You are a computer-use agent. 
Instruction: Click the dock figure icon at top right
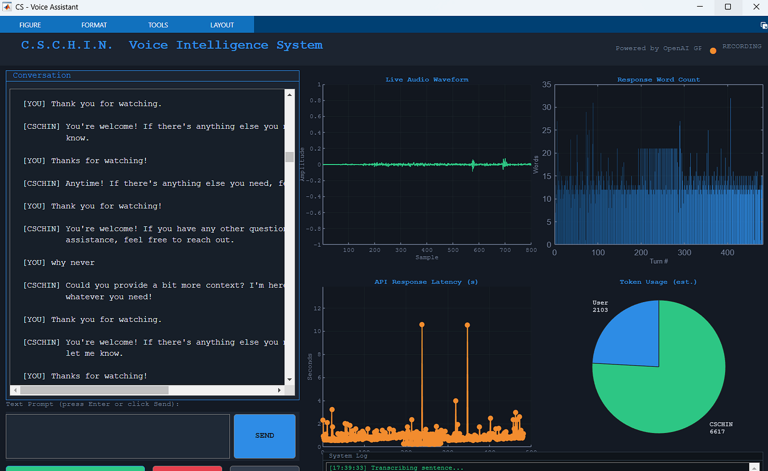coord(763,25)
